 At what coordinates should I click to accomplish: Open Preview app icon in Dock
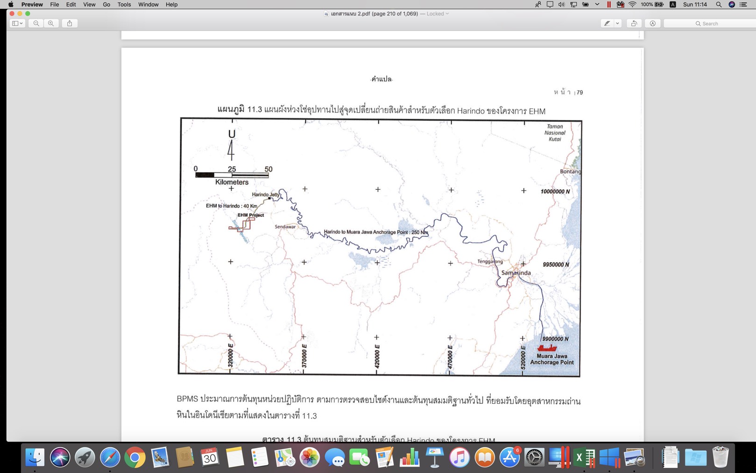coord(634,458)
